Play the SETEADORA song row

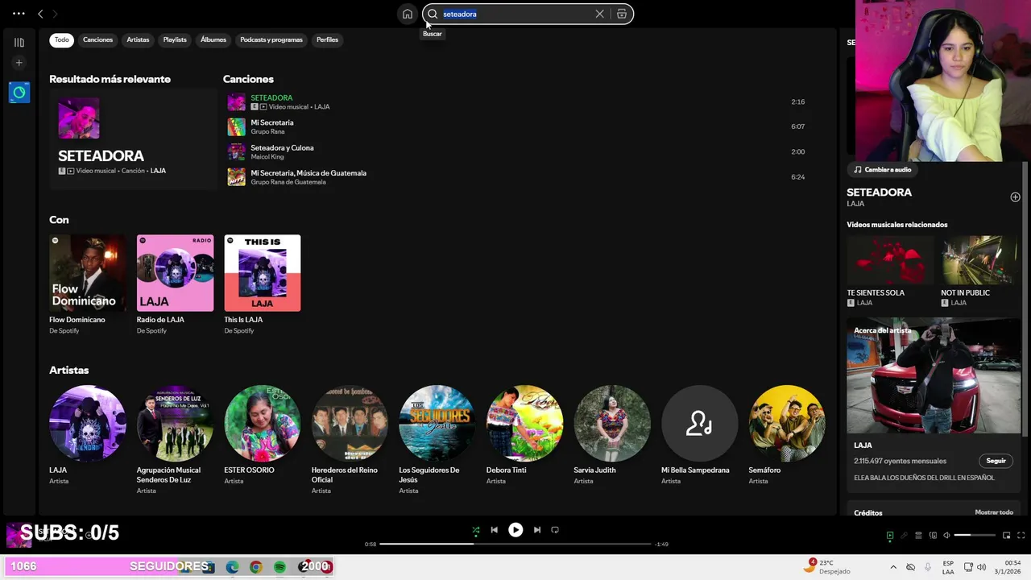[517, 102]
